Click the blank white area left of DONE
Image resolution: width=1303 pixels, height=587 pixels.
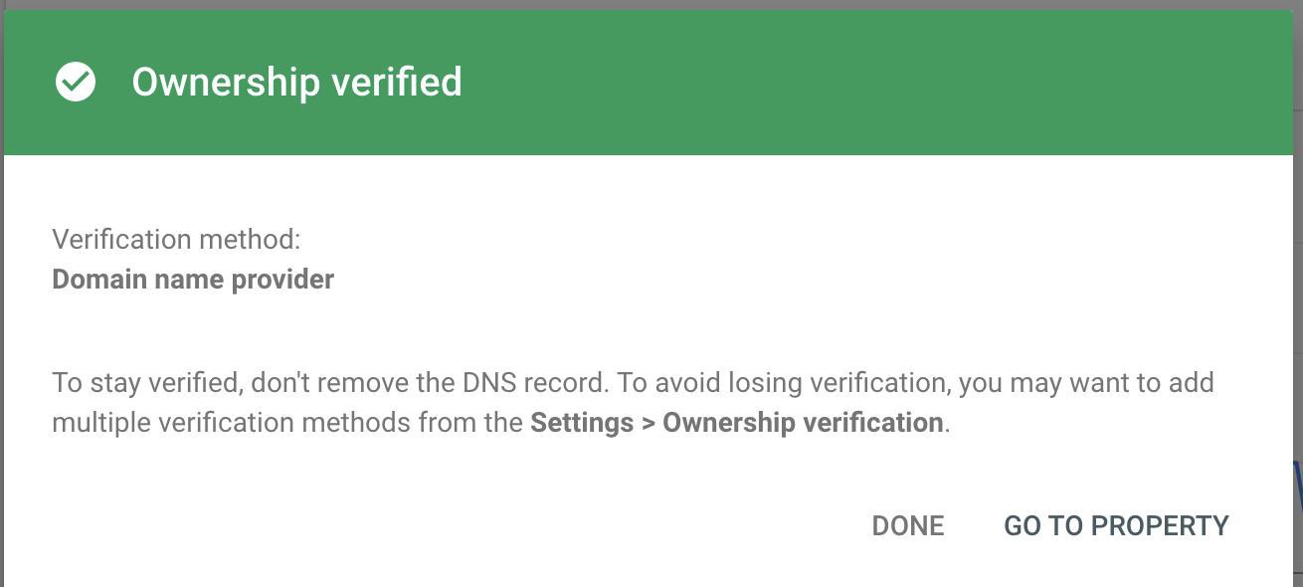448,525
